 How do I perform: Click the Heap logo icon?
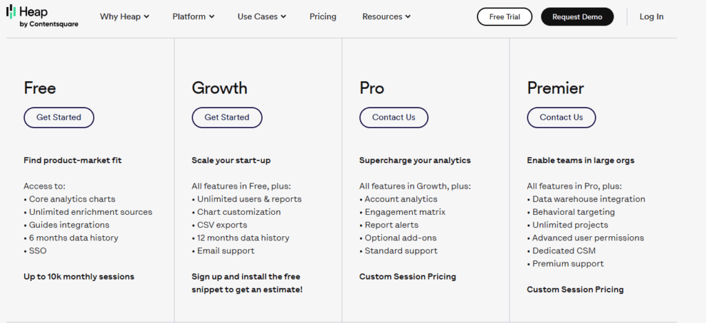point(11,12)
